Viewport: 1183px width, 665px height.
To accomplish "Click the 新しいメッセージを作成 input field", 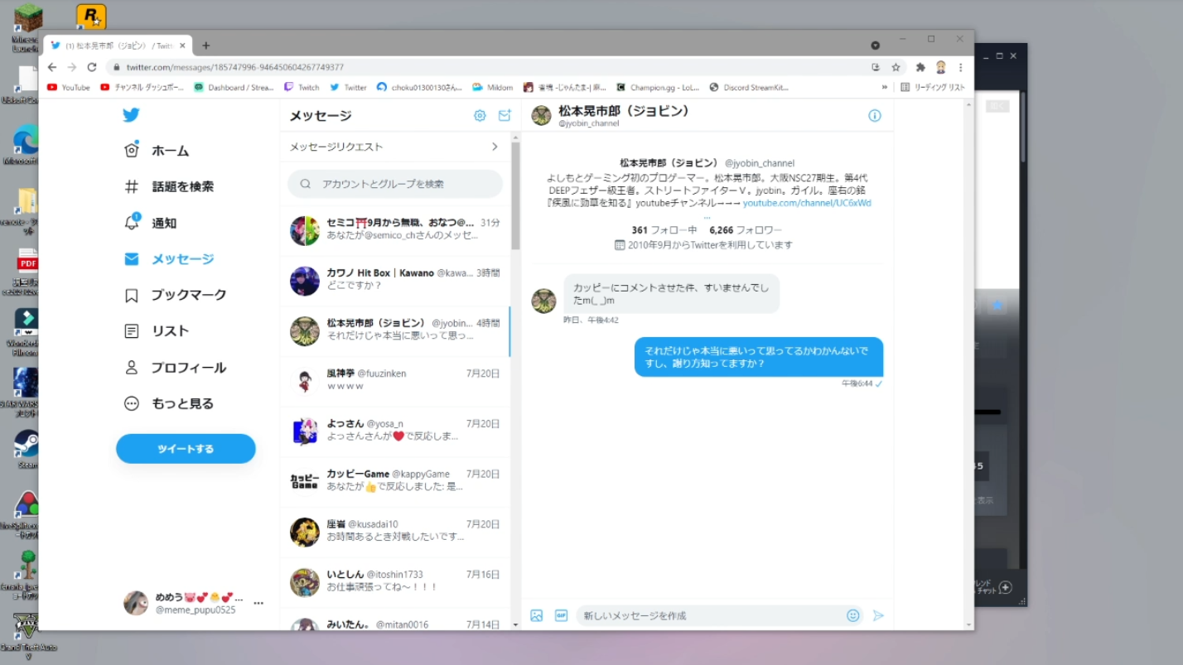I will [x=711, y=615].
